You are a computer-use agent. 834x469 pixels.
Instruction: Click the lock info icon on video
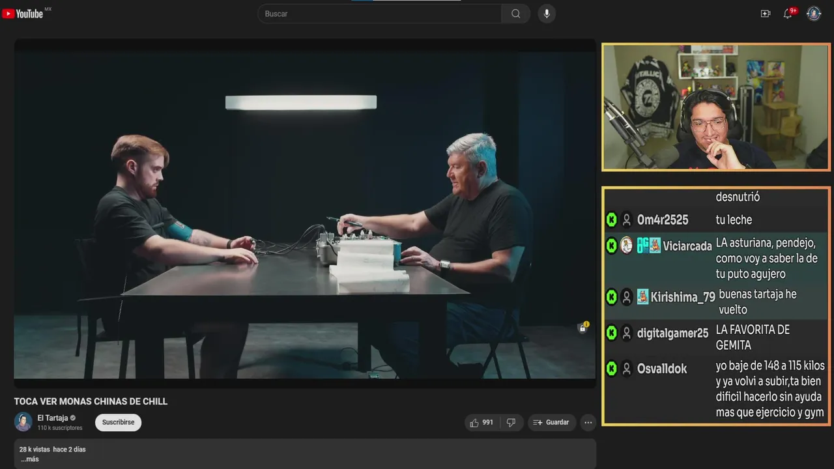coord(583,328)
